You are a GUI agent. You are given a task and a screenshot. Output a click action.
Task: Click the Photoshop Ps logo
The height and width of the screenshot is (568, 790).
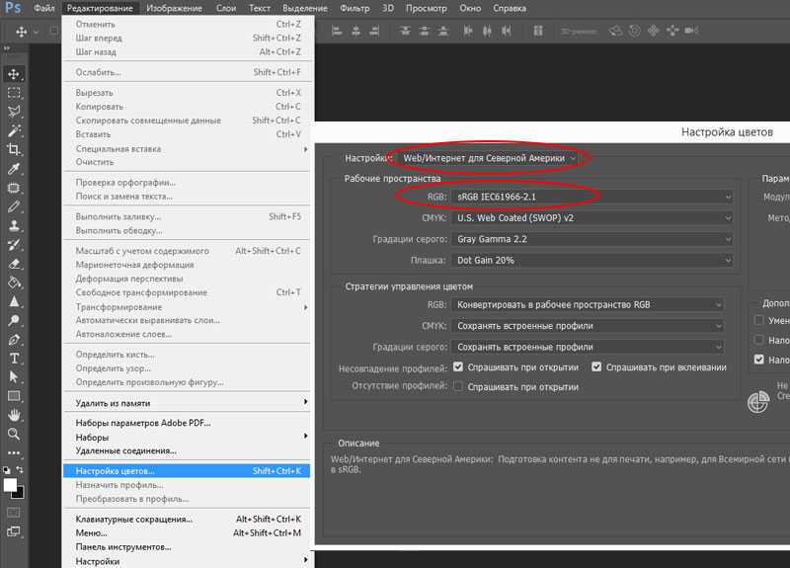pos(13,8)
